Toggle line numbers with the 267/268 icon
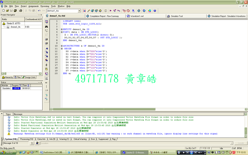The width and height of the screenshot is (248, 155). click(46, 79)
